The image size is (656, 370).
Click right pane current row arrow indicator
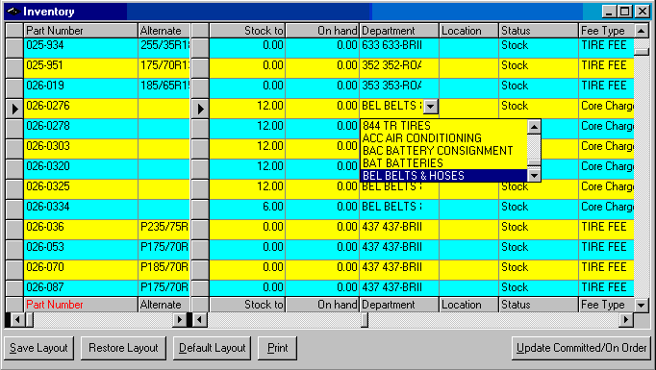coord(200,109)
